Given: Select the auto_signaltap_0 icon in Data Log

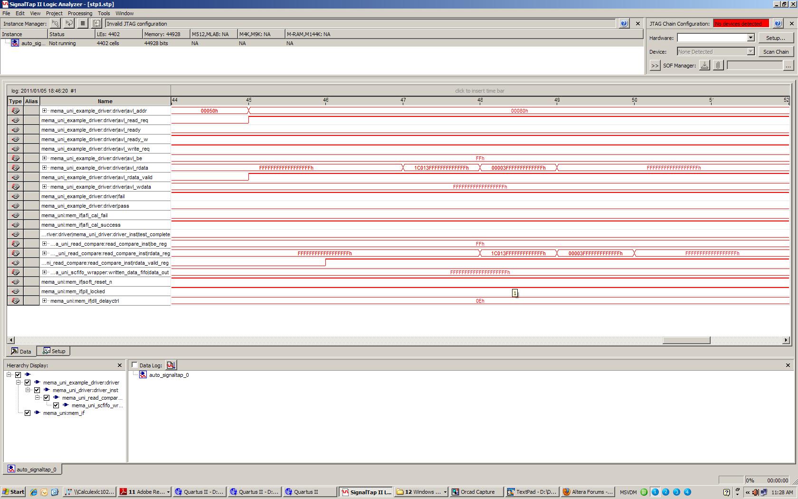Looking at the screenshot, I should tap(143, 375).
